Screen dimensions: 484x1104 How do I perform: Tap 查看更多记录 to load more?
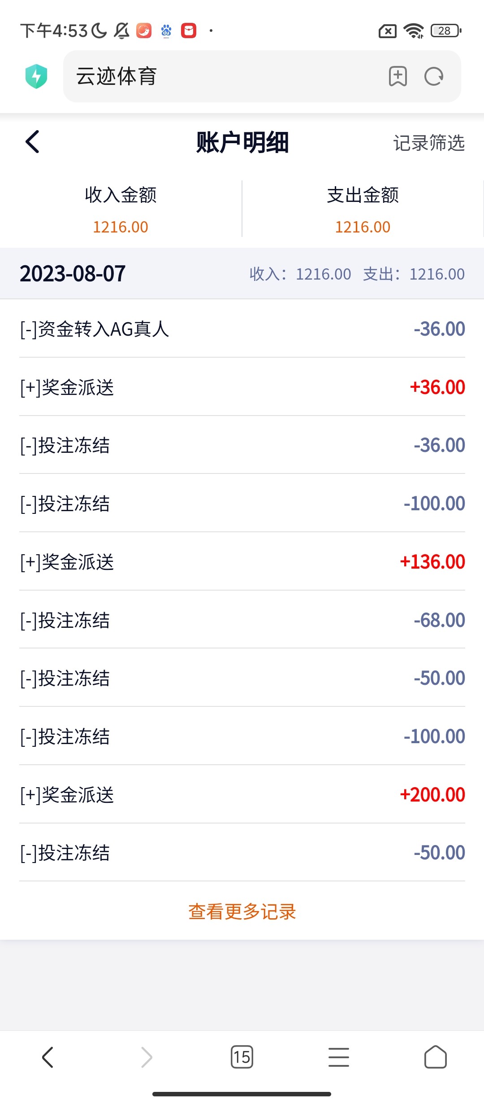tap(242, 911)
